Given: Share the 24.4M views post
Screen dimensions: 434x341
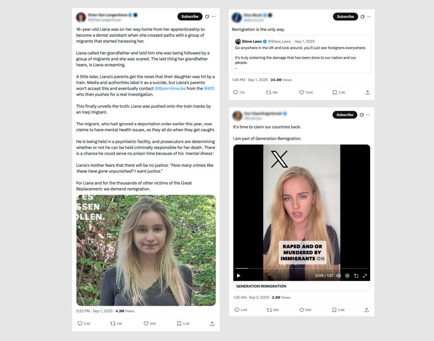Looking at the screenshot, I should [x=367, y=92].
